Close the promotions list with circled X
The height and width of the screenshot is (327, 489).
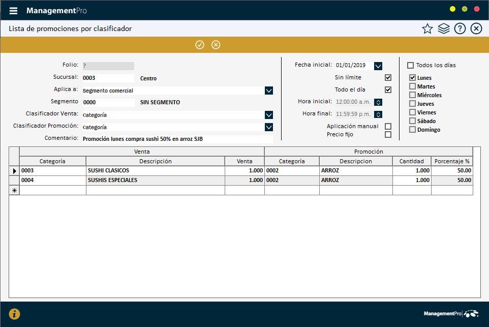pyautogui.click(x=476, y=28)
